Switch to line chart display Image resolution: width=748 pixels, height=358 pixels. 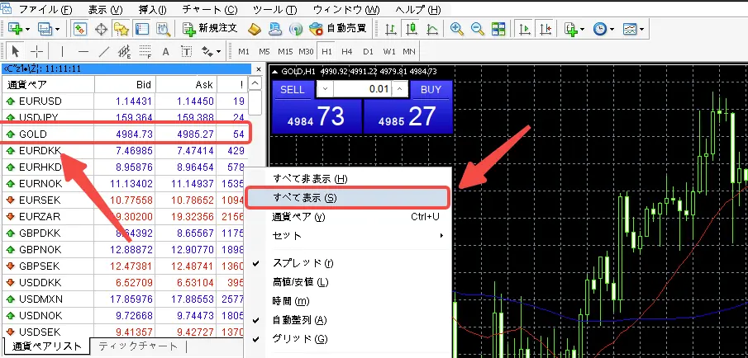click(x=432, y=30)
